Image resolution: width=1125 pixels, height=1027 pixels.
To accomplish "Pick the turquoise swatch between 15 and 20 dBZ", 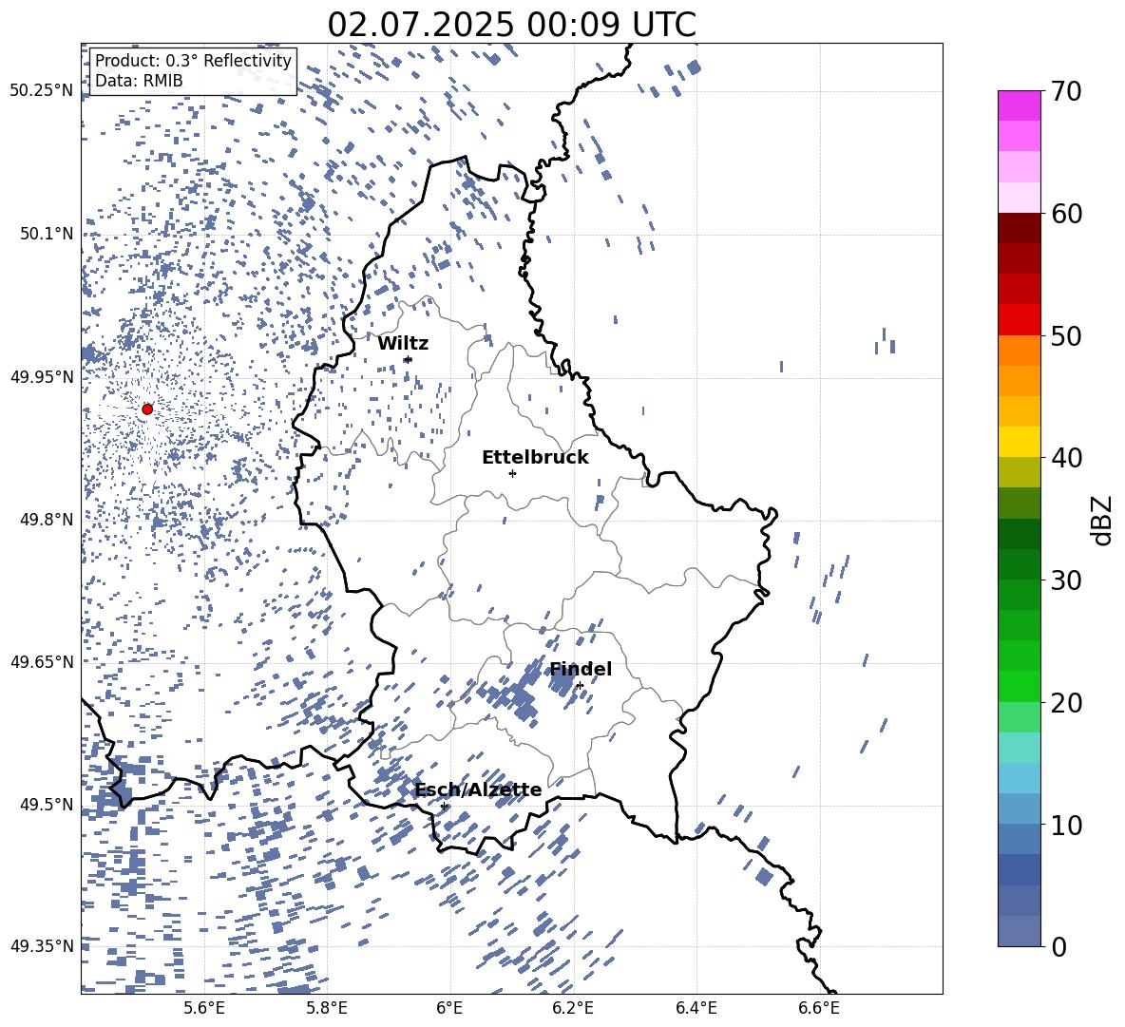I will click(x=1019, y=748).
